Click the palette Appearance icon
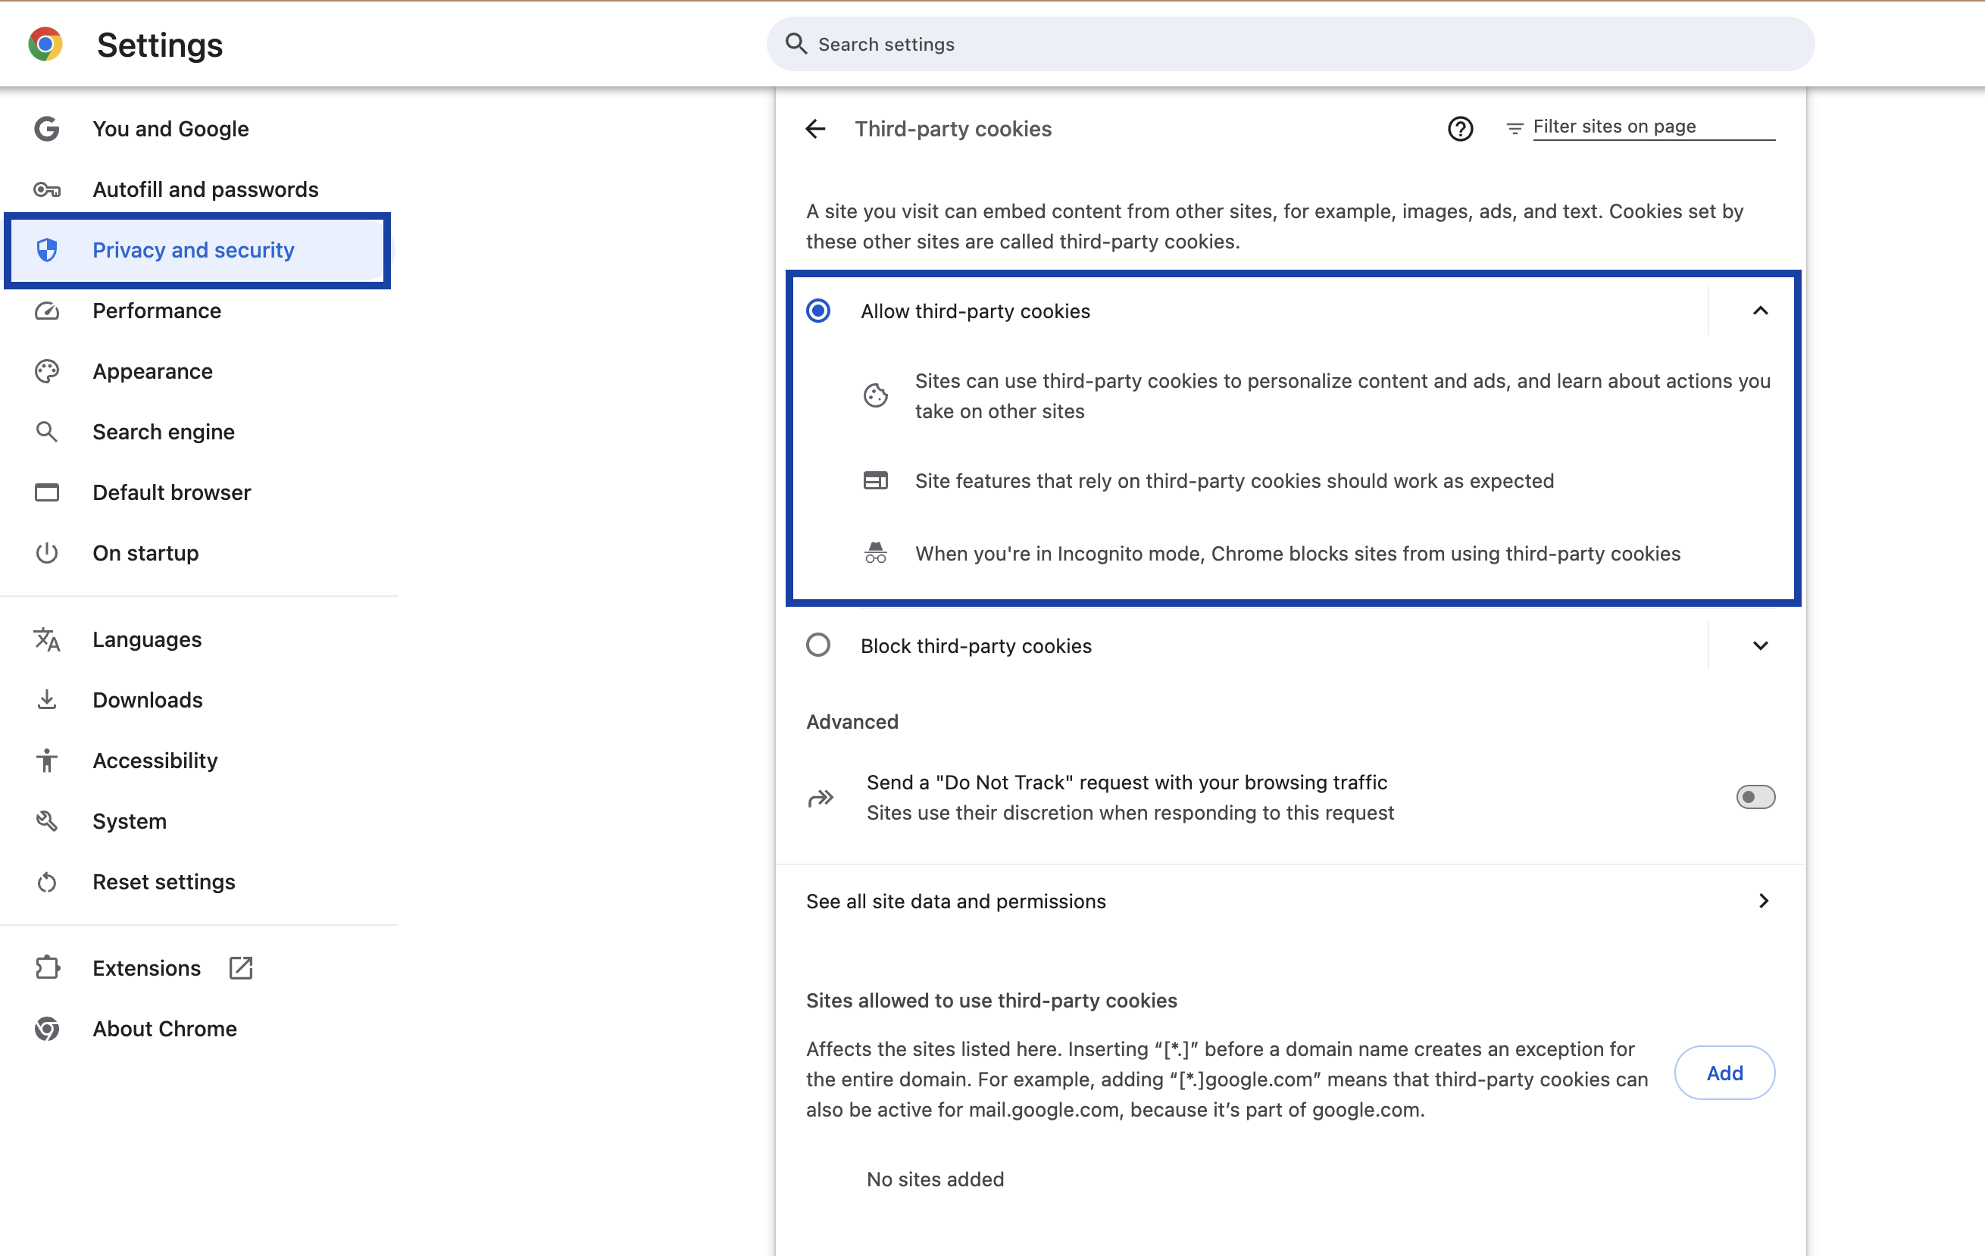Image resolution: width=1985 pixels, height=1256 pixels. tap(47, 372)
